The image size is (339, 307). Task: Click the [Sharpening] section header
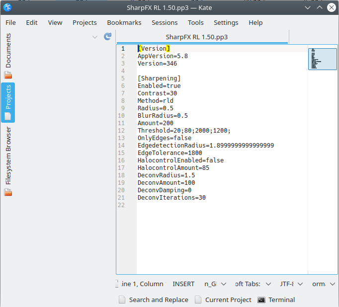[159, 78]
